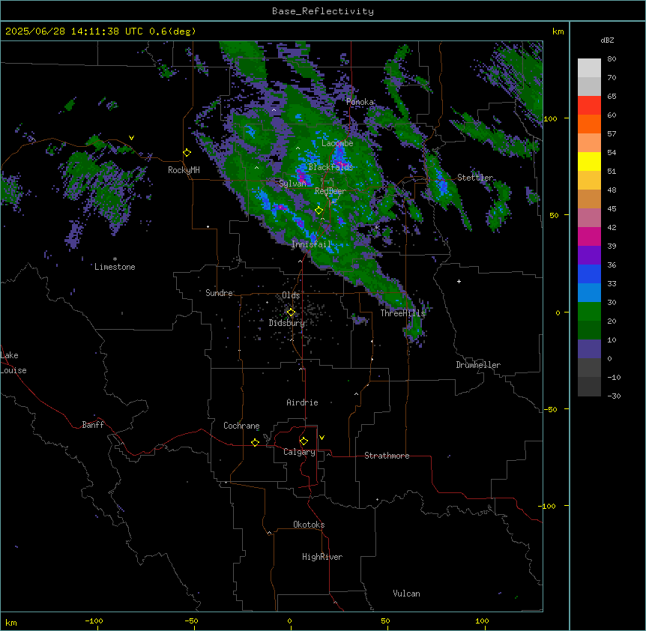This screenshot has height=631, width=646.
Task: Click the Drumheller label
Action: (478, 365)
